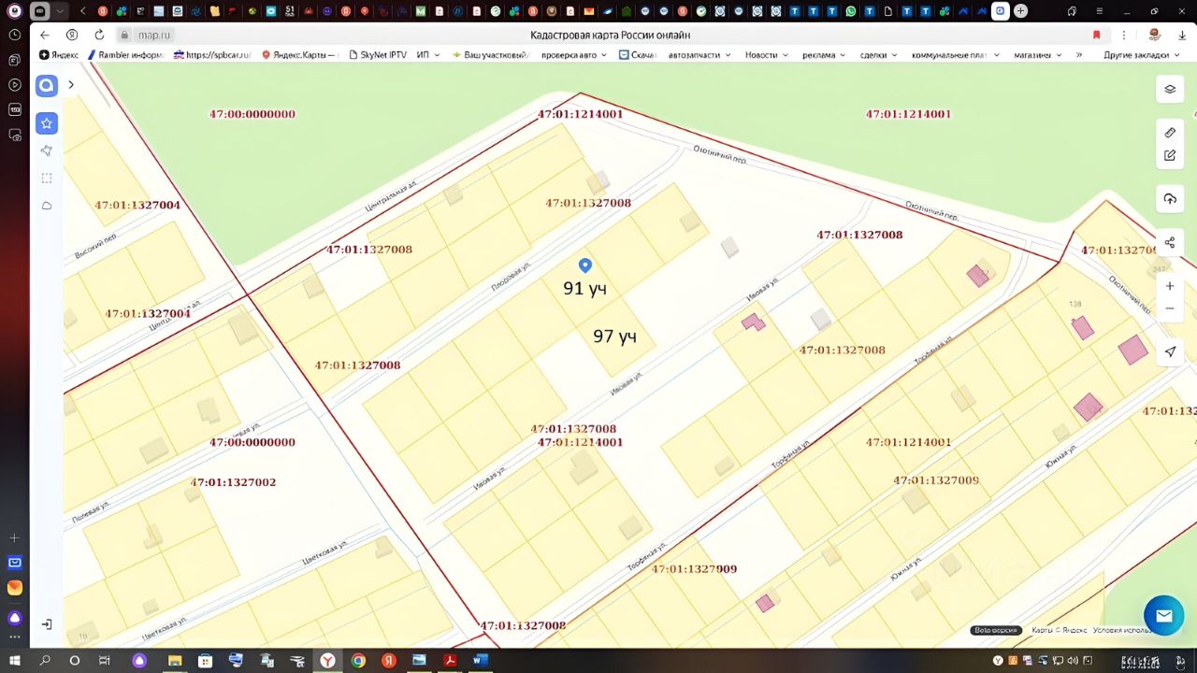The height and width of the screenshot is (673, 1197).
Task: Open the edit/draw tool on the map
Action: point(1170,156)
